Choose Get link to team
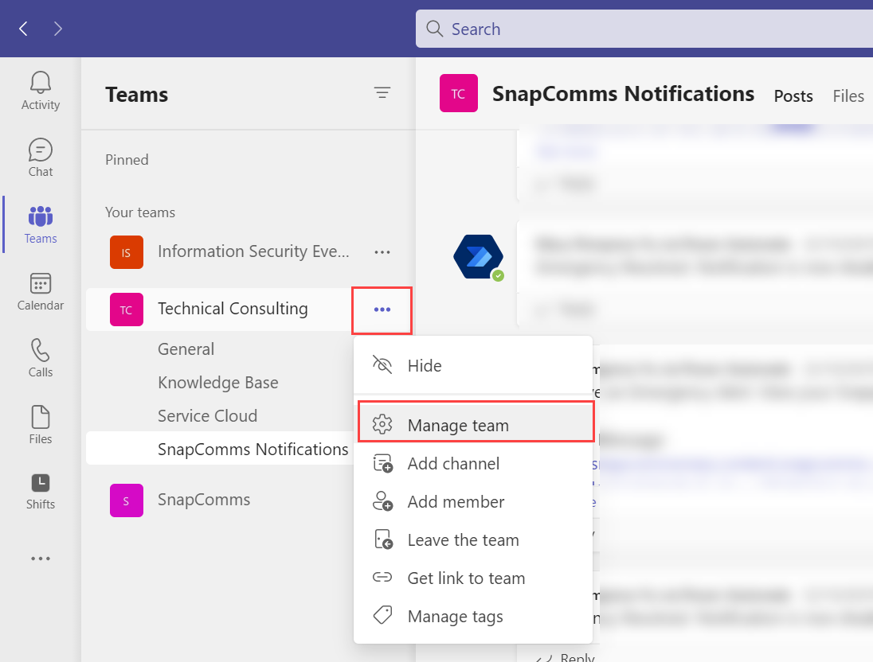Viewport: 873px width, 662px height. click(473, 578)
